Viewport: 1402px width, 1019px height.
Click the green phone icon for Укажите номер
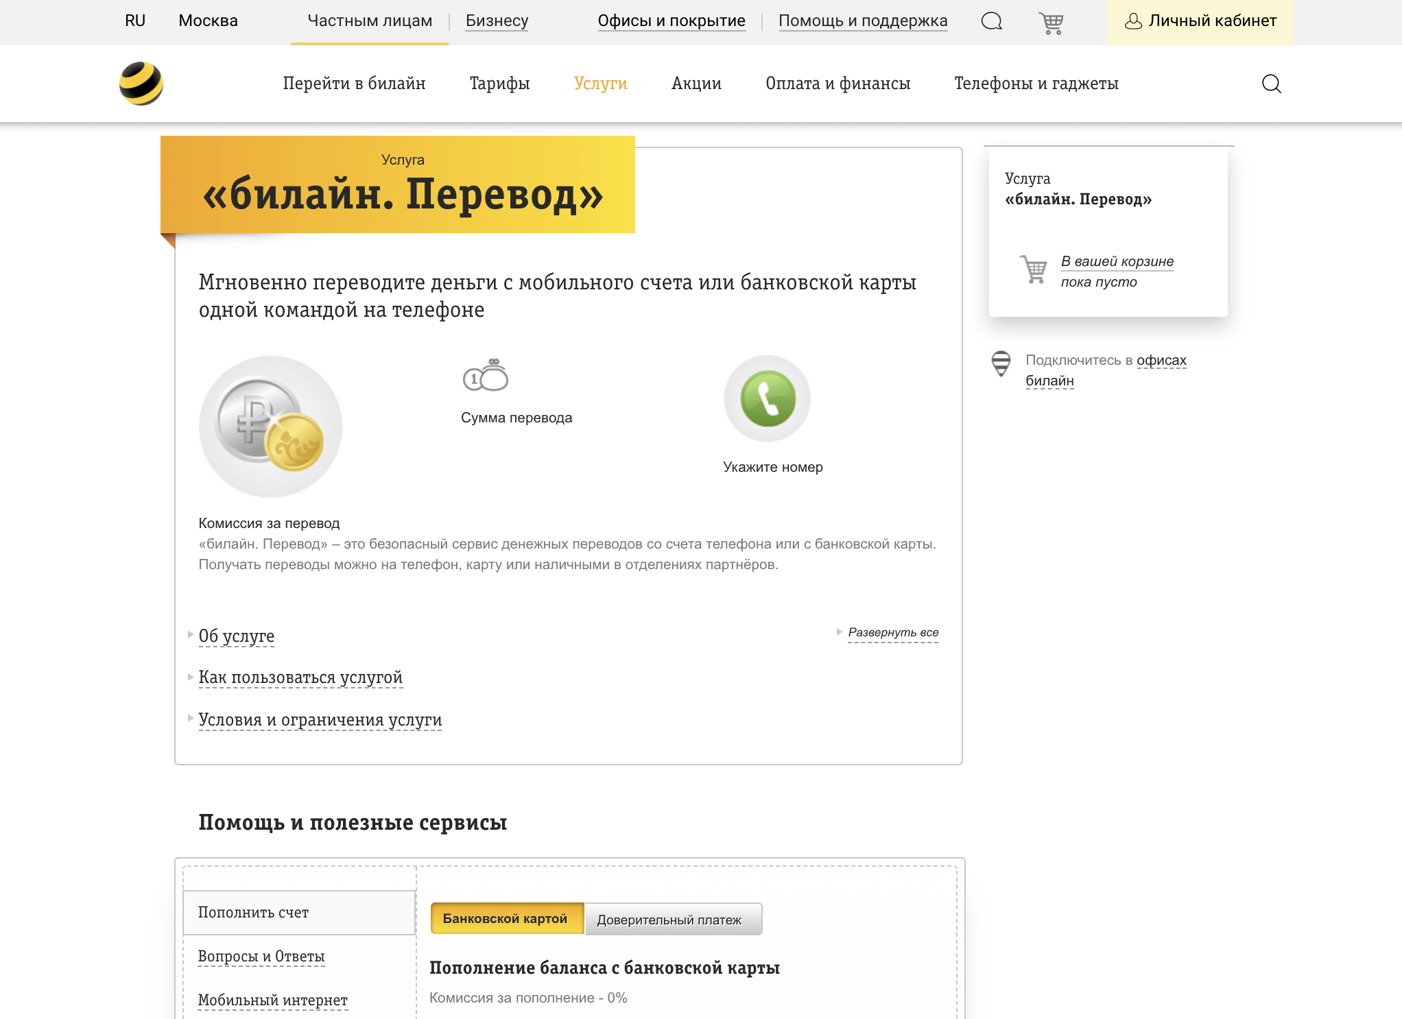point(766,399)
